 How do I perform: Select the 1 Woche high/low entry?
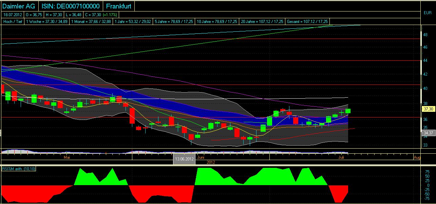(47, 22)
